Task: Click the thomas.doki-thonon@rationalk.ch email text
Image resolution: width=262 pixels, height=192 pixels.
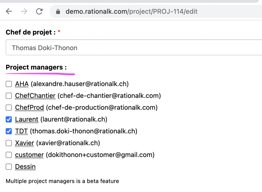Action: point(84,131)
